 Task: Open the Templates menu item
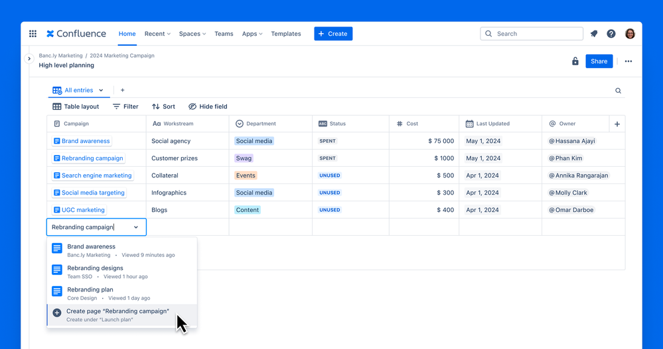tap(286, 34)
